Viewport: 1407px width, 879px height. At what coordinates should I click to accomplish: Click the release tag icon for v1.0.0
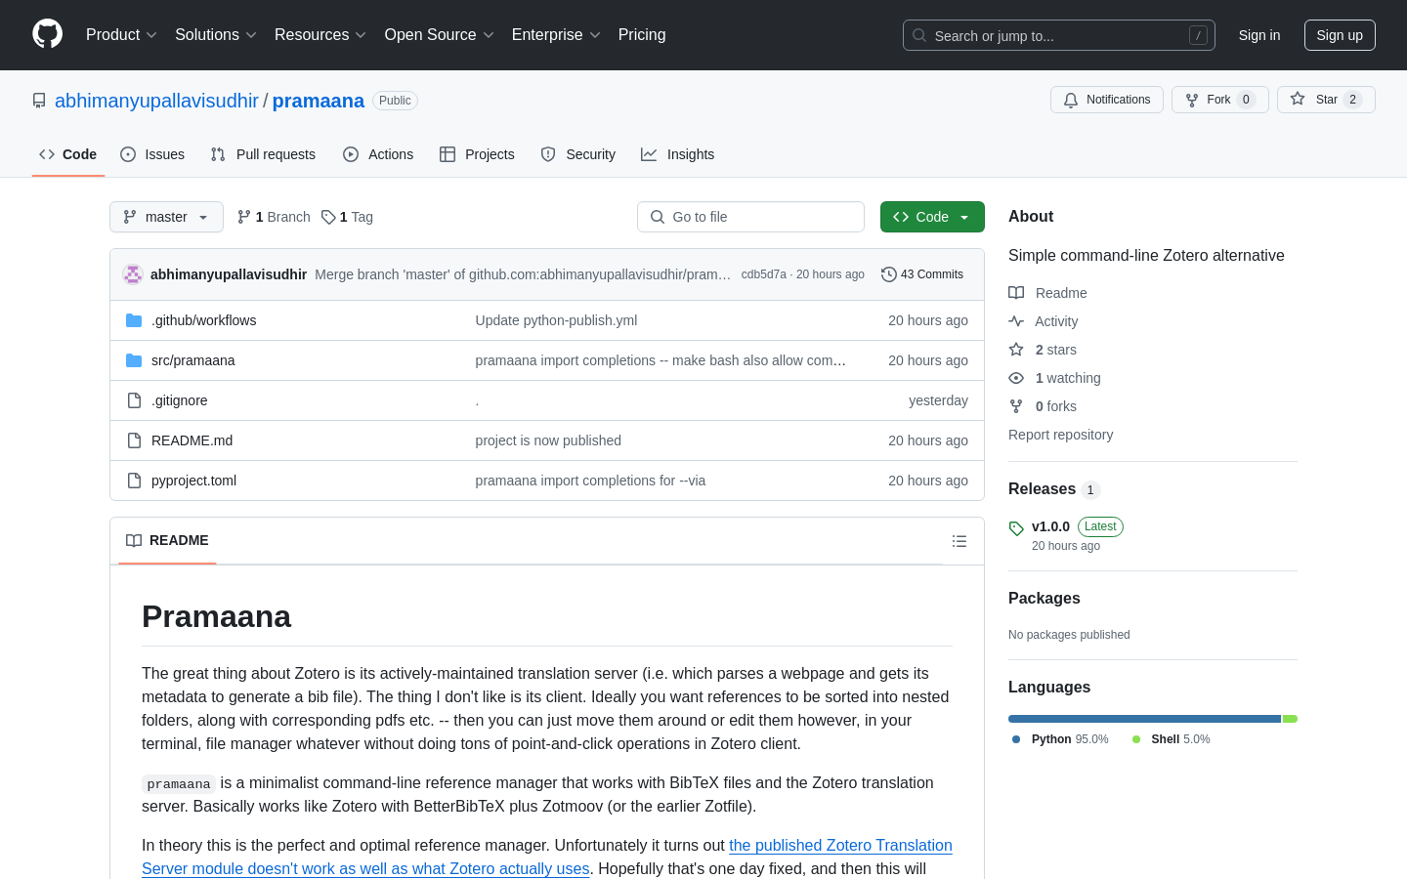[x=1016, y=528]
